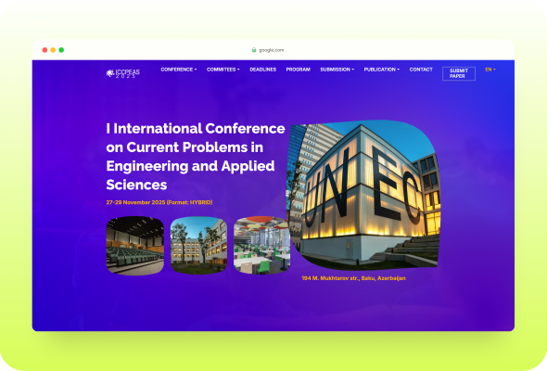Click the lock icon in address bar

(x=254, y=50)
